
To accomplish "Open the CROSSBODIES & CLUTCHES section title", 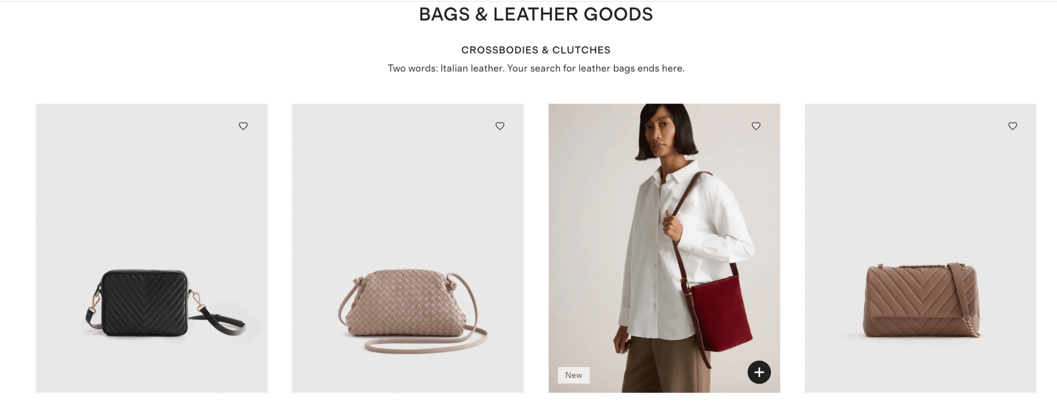I will pyautogui.click(x=536, y=50).
